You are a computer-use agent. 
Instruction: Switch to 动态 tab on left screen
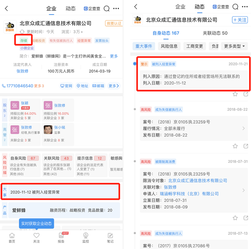(x=71, y=9)
